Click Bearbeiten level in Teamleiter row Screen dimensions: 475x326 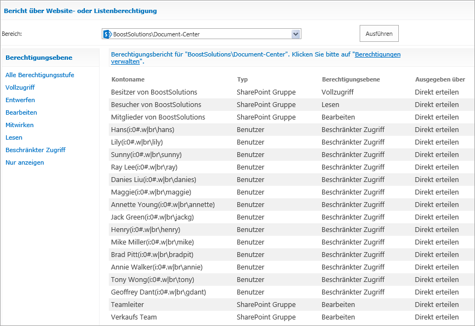point(338,305)
